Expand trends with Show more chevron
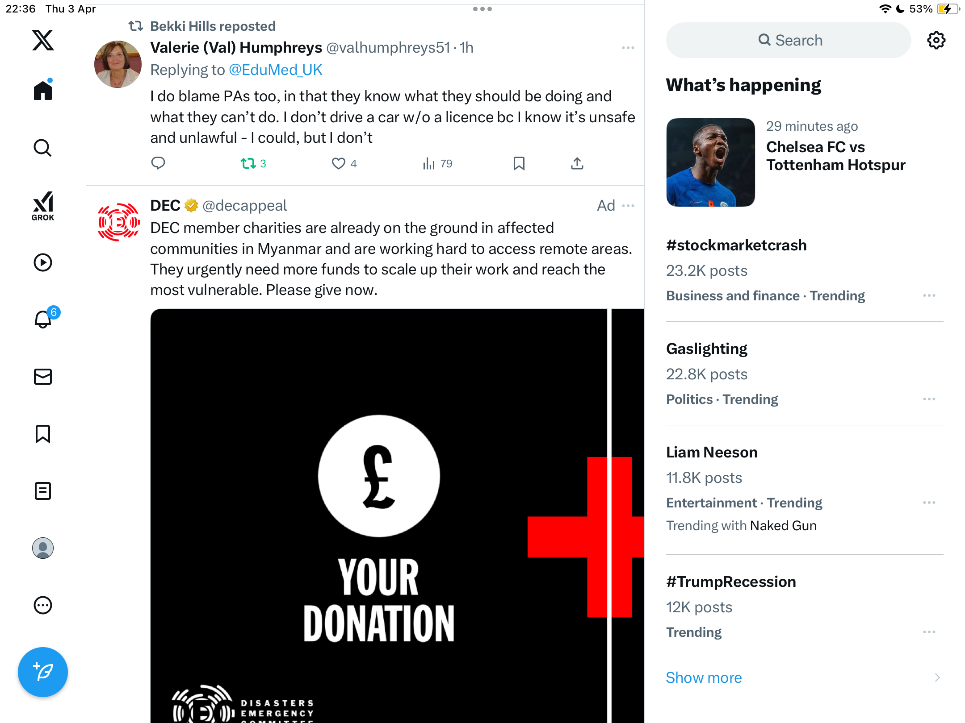 [x=937, y=677]
